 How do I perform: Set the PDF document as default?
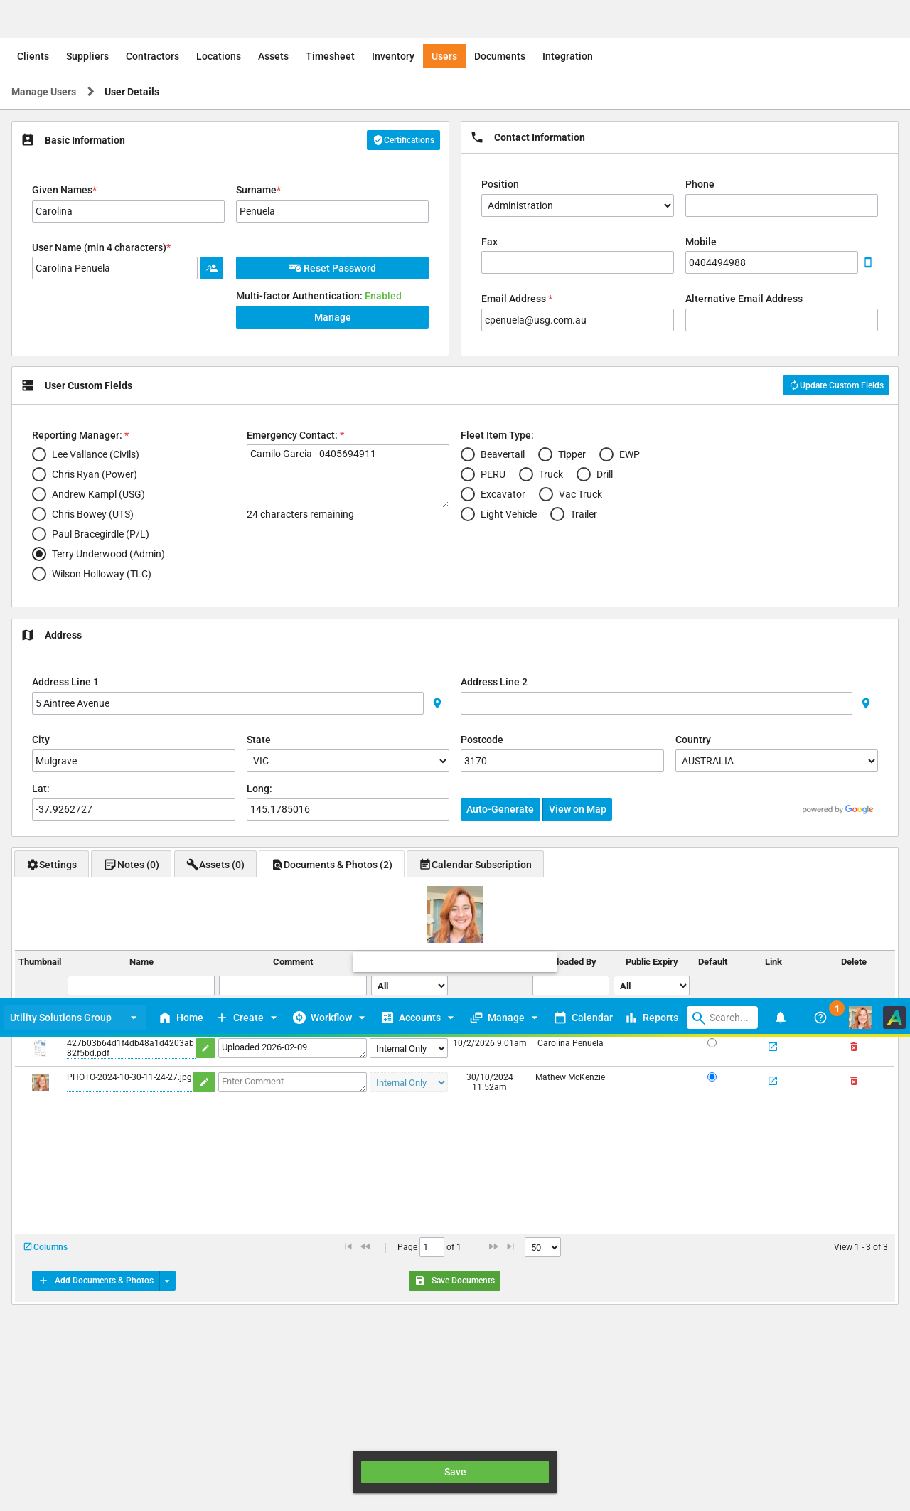tap(712, 1043)
